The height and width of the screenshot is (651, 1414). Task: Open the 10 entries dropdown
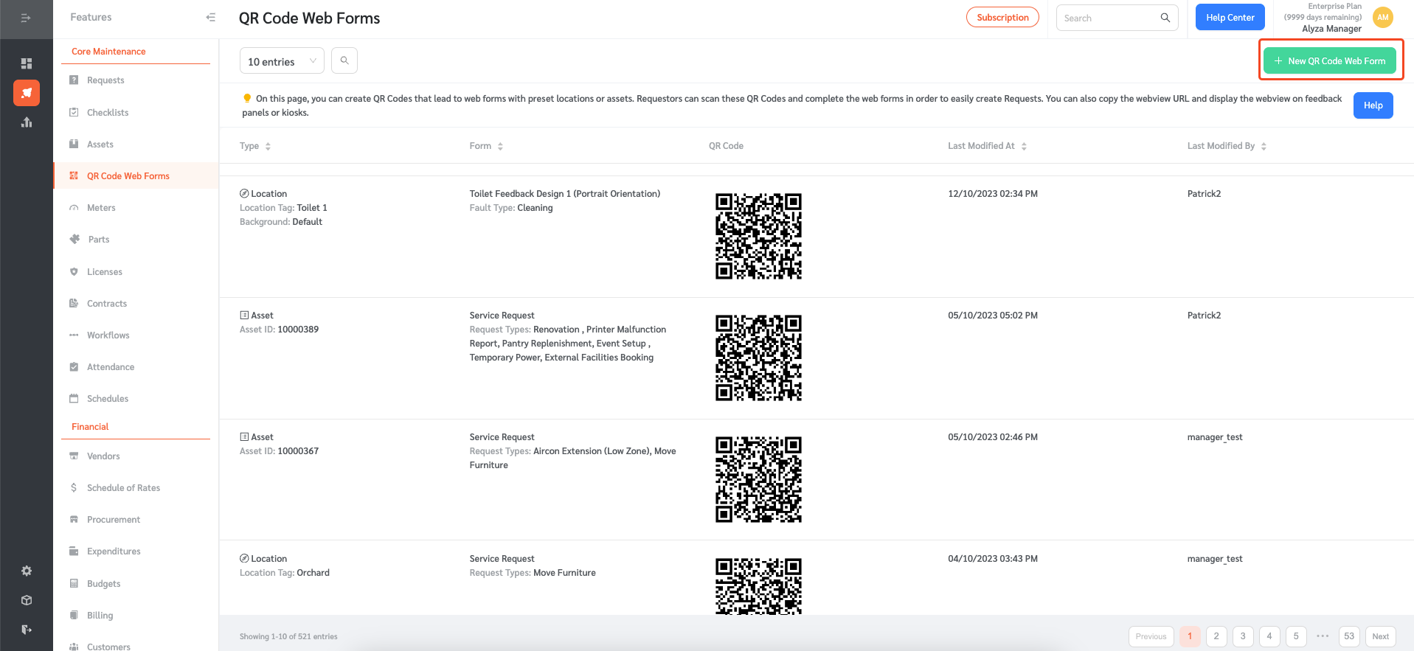[x=282, y=61]
